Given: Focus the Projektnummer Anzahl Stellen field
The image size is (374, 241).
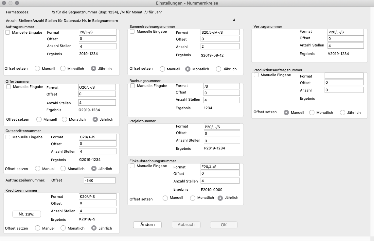Looking at the screenshot, I should pos(222,141).
